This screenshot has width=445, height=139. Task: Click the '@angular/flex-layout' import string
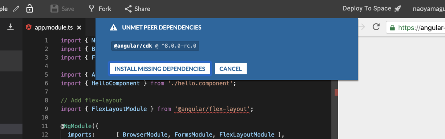[x=212, y=109]
